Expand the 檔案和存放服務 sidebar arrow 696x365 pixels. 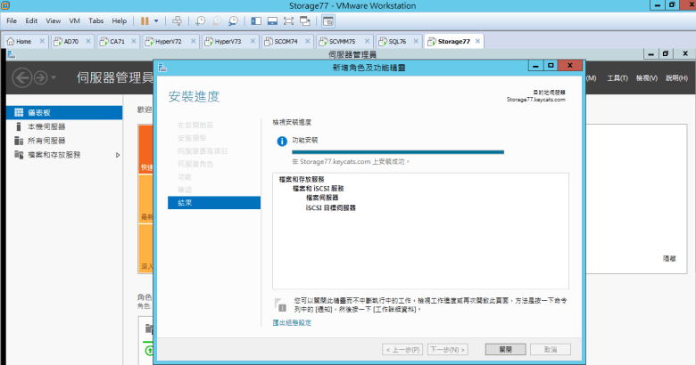[x=118, y=155]
